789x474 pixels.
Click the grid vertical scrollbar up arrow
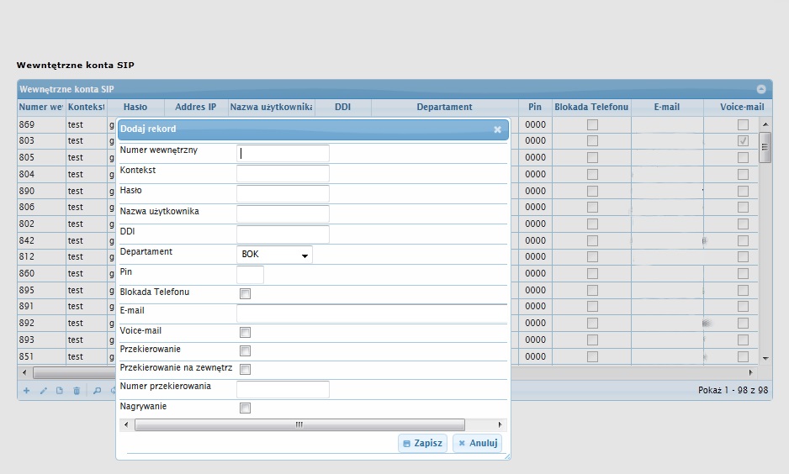tap(765, 124)
